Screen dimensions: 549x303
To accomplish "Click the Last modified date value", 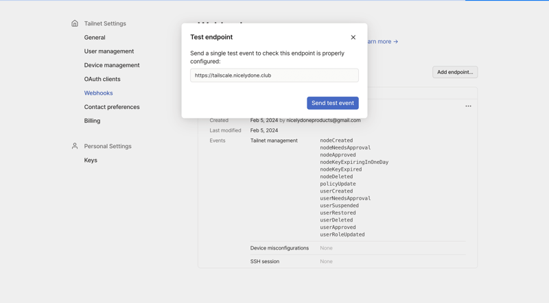I will [264, 130].
